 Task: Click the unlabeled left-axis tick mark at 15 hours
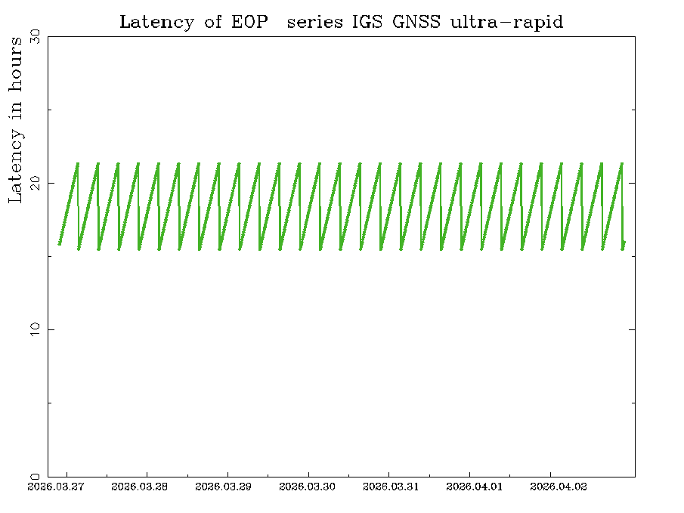[51, 256]
